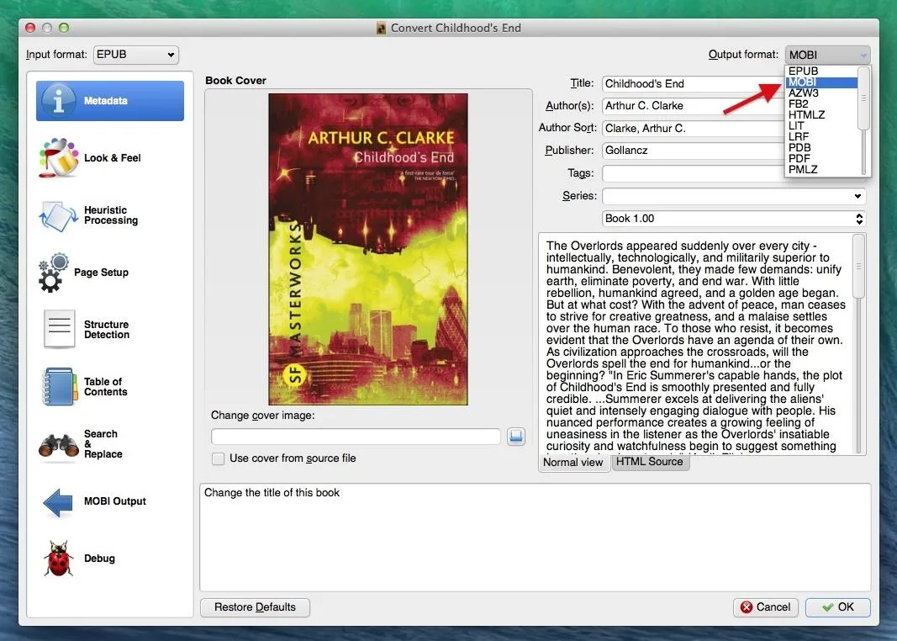Choose LRF in the output format list
Screen dimensions: 897x641
point(820,137)
